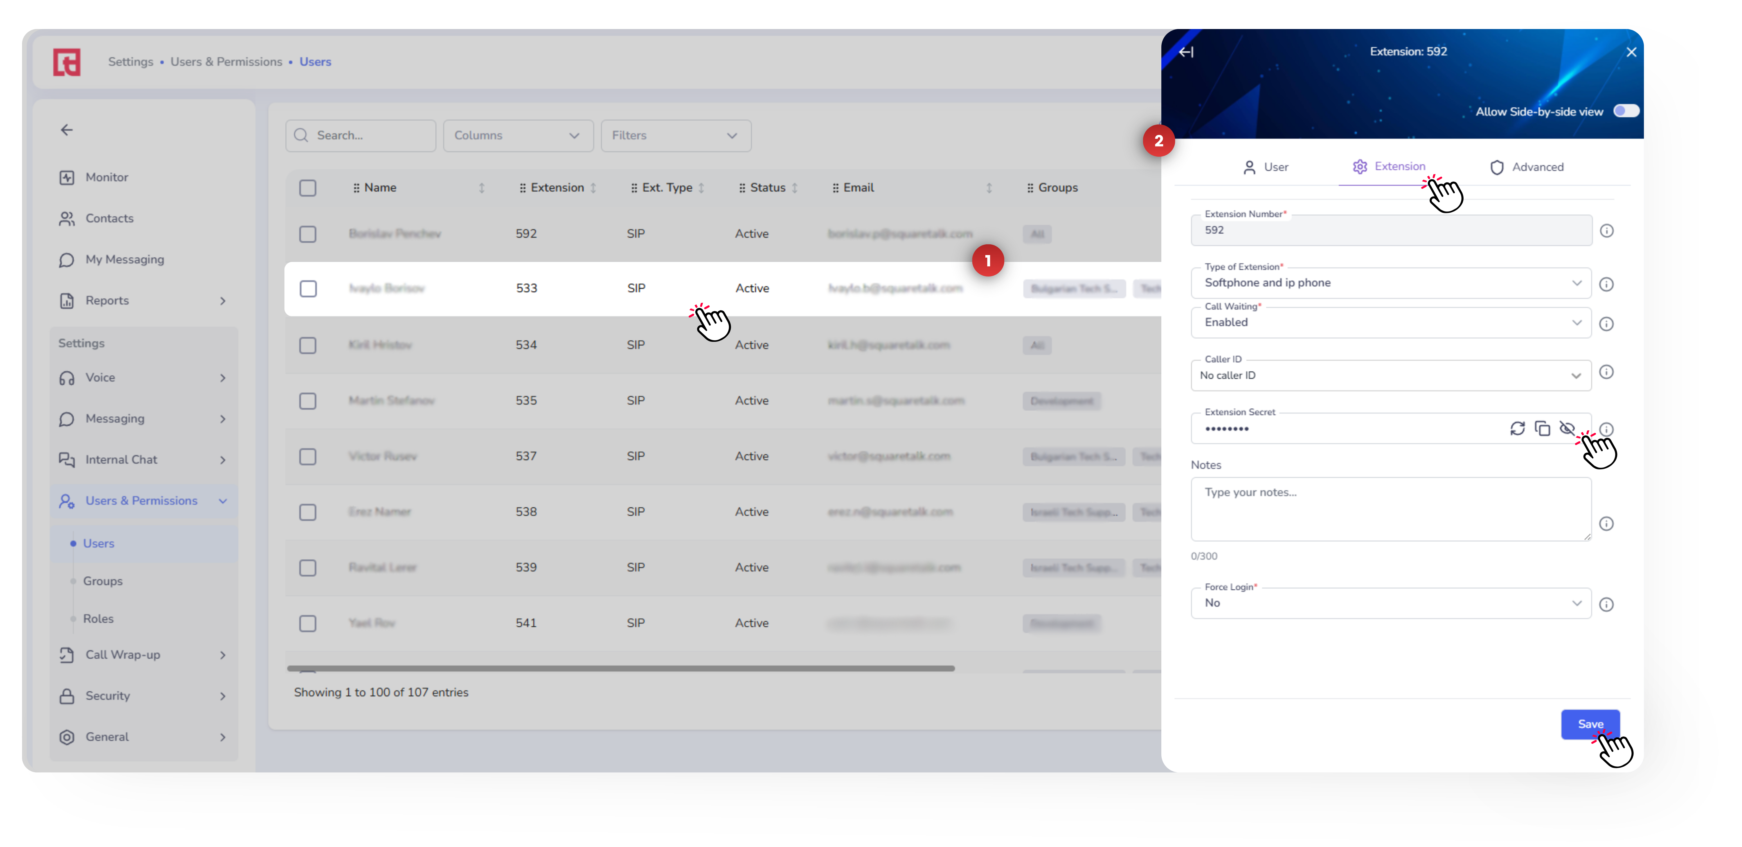Click the Save button

tap(1589, 724)
